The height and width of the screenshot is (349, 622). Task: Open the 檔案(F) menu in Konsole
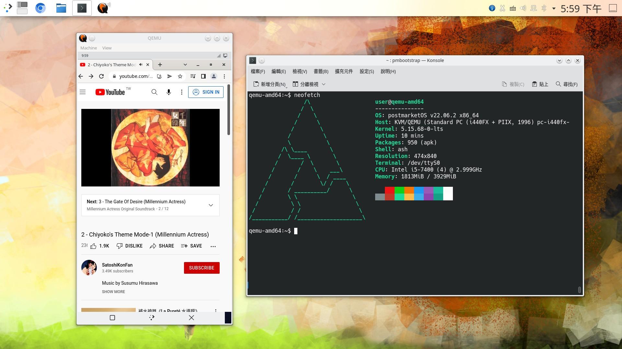(258, 71)
